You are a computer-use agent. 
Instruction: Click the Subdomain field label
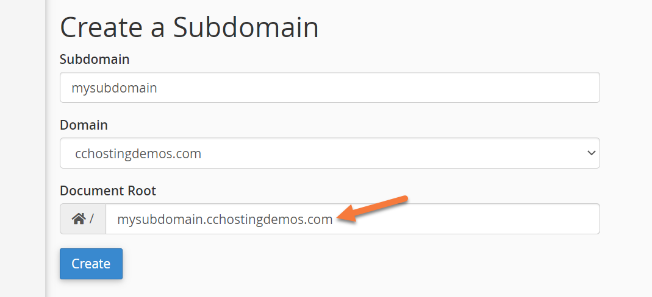[x=95, y=60]
